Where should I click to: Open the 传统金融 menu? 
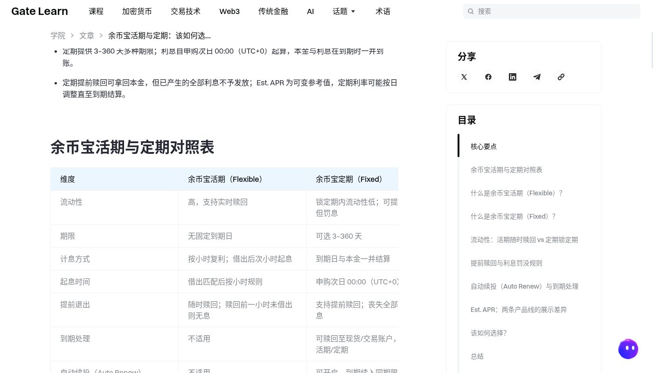pyautogui.click(x=273, y=11)
